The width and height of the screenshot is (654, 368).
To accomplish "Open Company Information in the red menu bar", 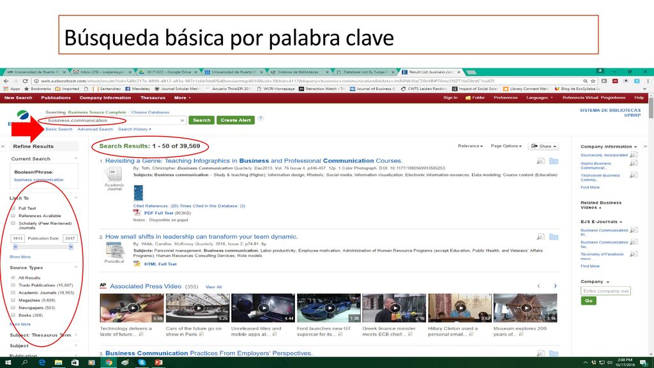I will [105, 98].
